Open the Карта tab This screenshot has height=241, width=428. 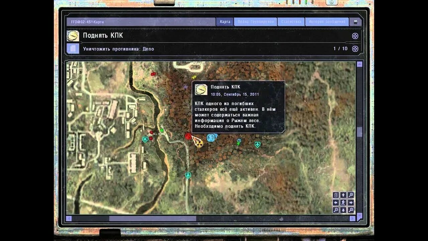(225, 22)
